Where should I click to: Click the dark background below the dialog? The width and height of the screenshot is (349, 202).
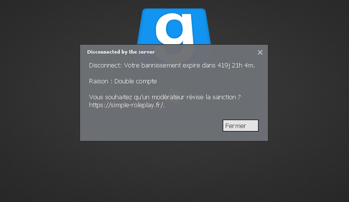tap(174, 171)
